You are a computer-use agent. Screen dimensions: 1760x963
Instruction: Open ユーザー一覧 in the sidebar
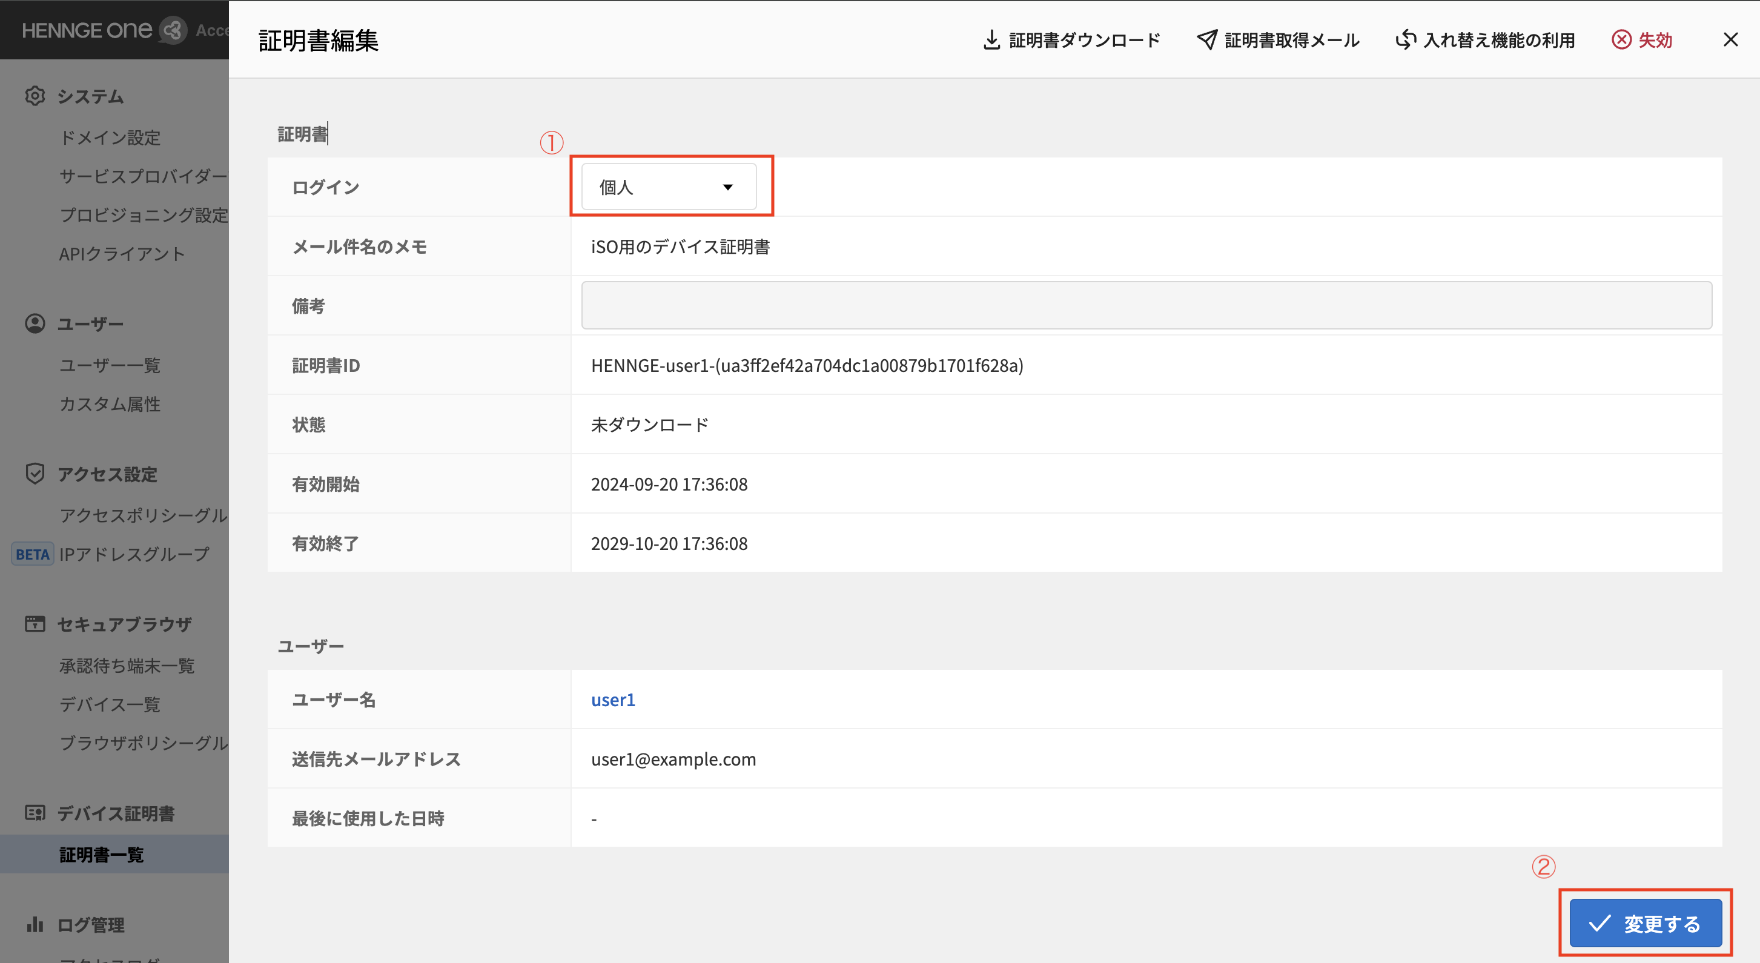(x=110, y=366)
